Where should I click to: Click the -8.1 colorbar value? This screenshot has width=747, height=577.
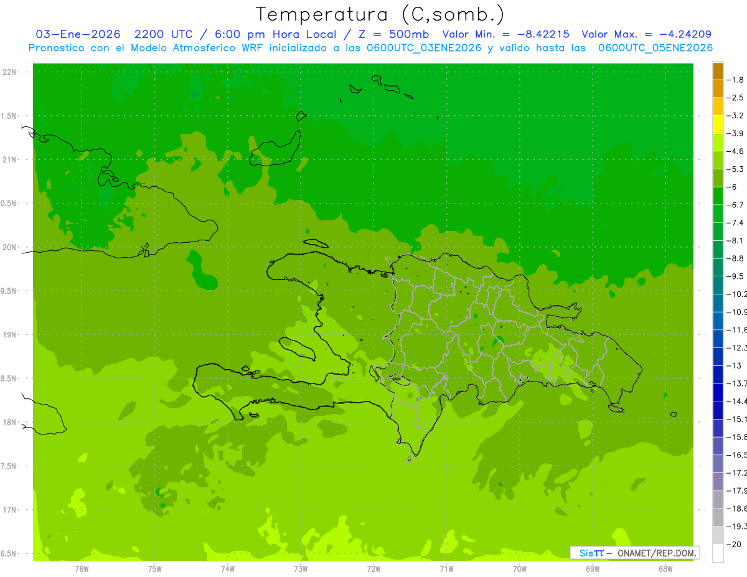[735, 240]
